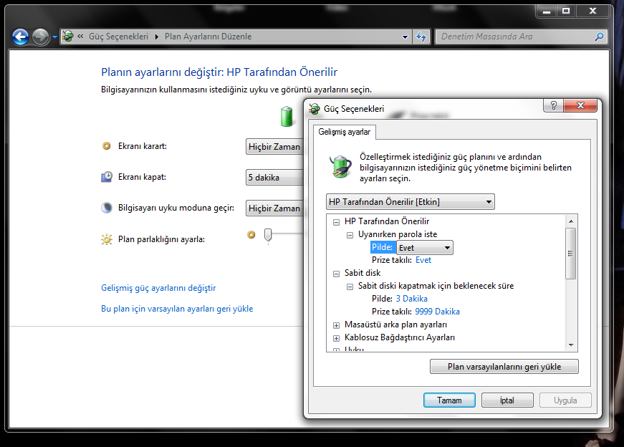Collapse the Sabit disk tree node

tap(336, 274)
